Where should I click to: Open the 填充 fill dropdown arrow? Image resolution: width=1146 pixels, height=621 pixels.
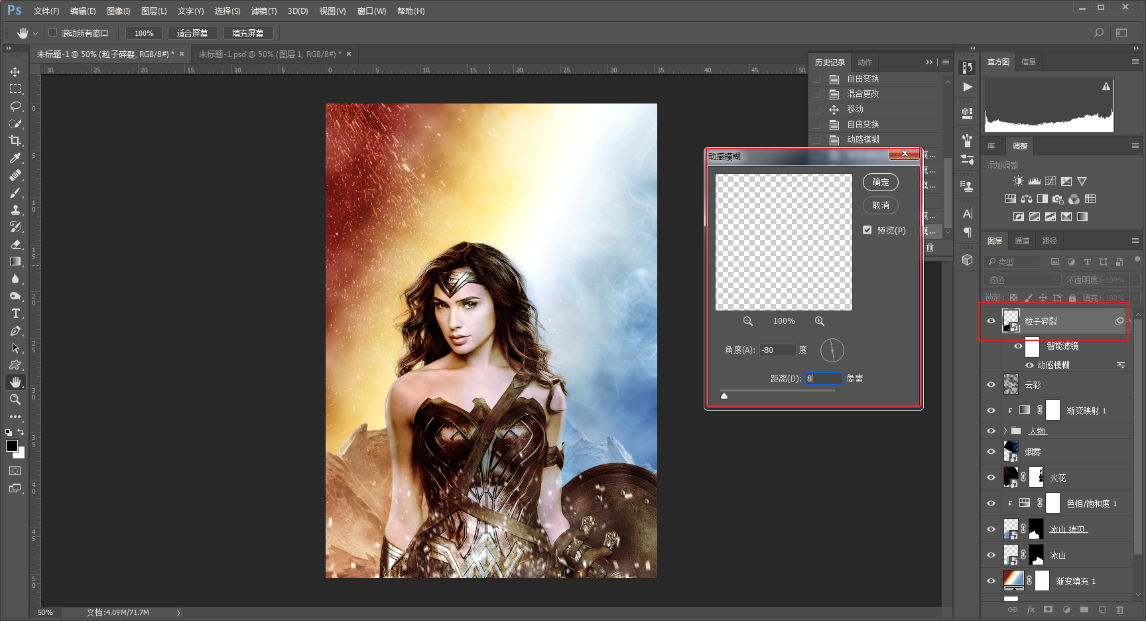[x=1134, y=298]
